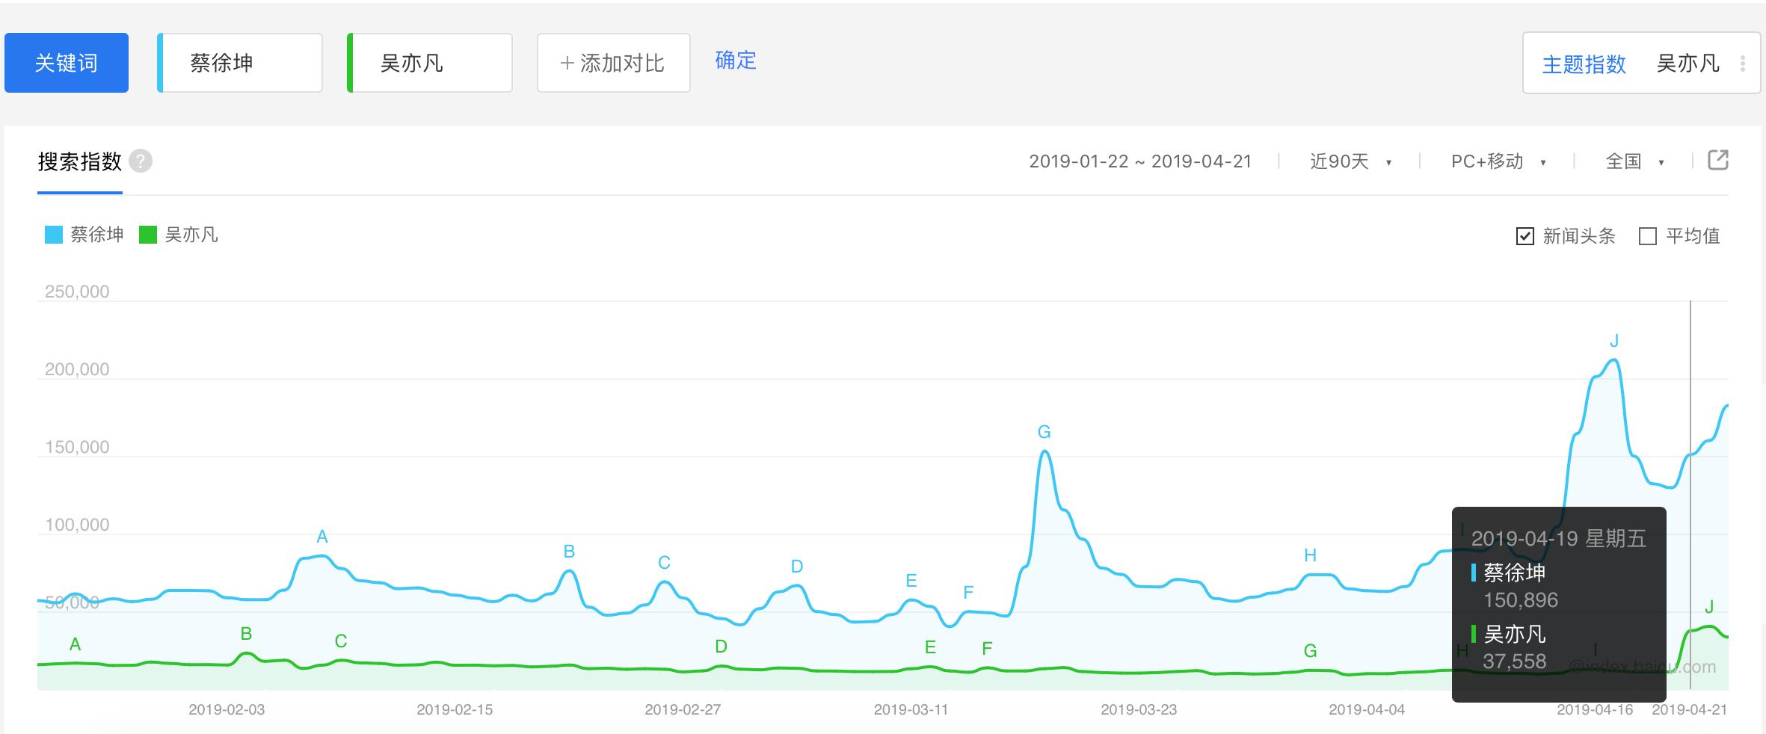Open the search index help question-mark icon
1766x734 pixels.
(141, 161)
